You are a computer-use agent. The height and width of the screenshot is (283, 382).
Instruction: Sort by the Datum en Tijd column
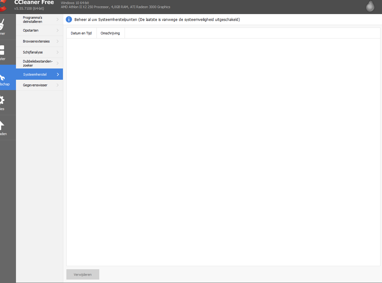point(81,33)
